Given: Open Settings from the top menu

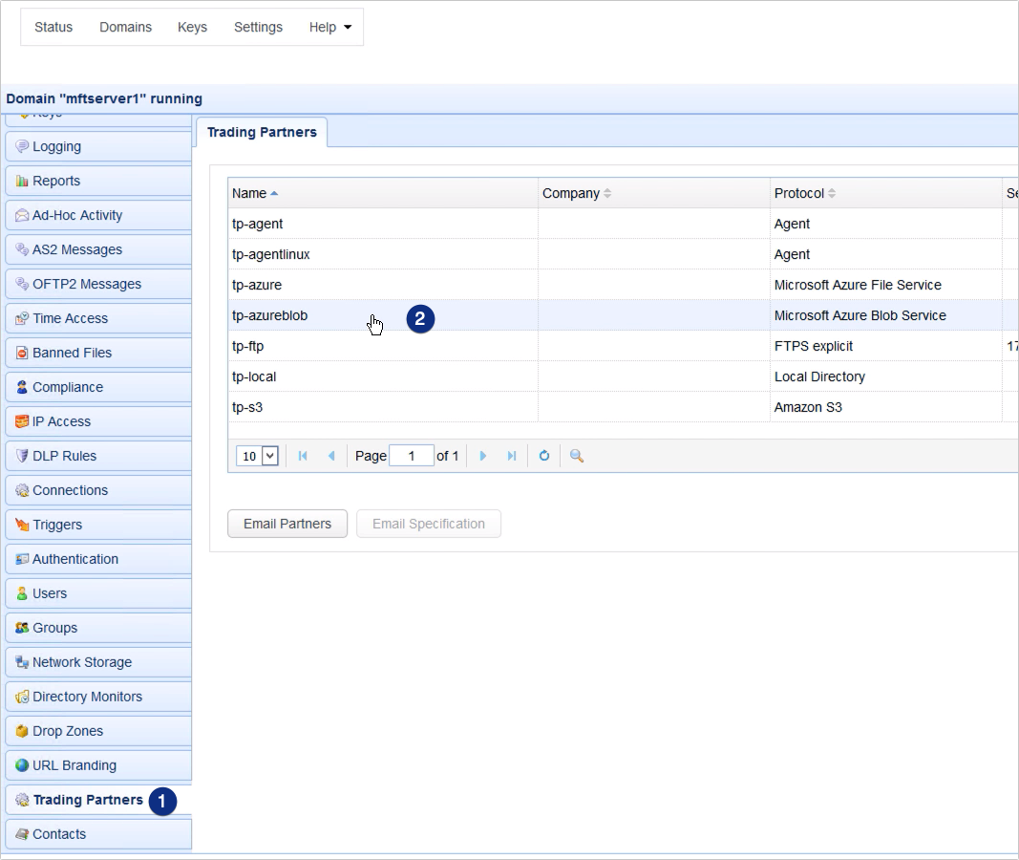Looking at the screenshot, I should 258,27.
